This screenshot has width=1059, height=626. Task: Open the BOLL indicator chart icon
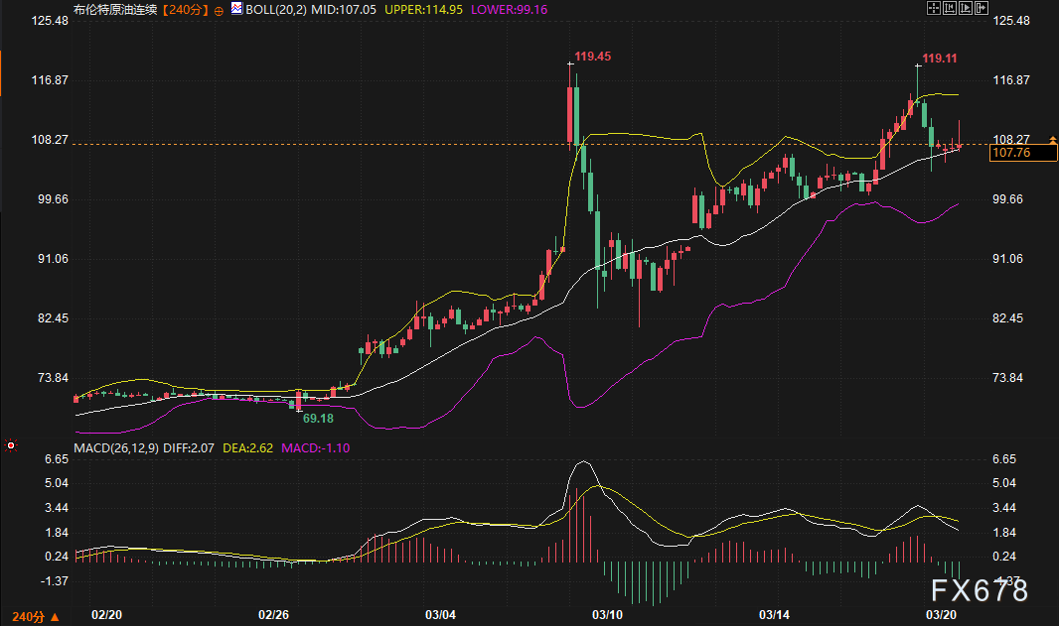click(236, 8)
